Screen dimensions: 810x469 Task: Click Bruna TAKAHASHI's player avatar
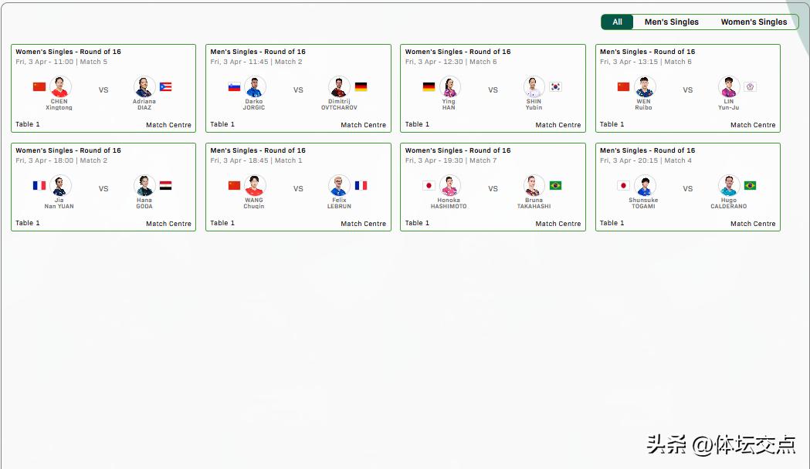[x=534, y=184]
